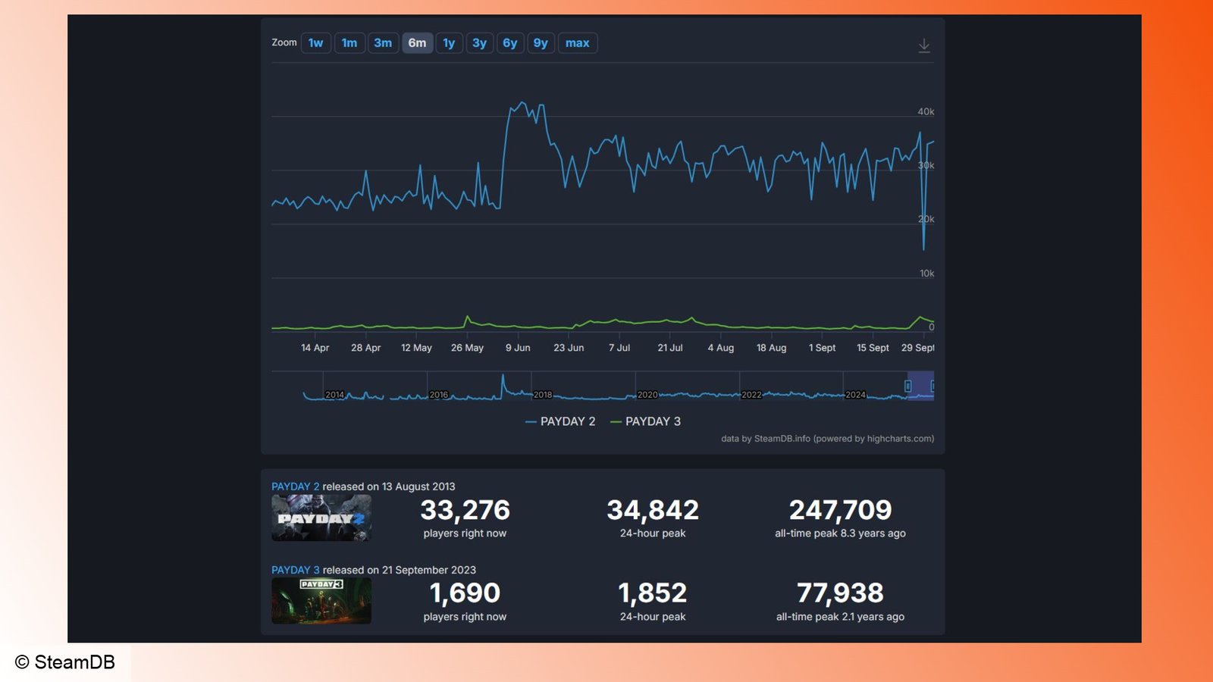Screen dimensions: 1213x682
Task: Click 2024 on the navigator timeline
Action: (855, 395)
